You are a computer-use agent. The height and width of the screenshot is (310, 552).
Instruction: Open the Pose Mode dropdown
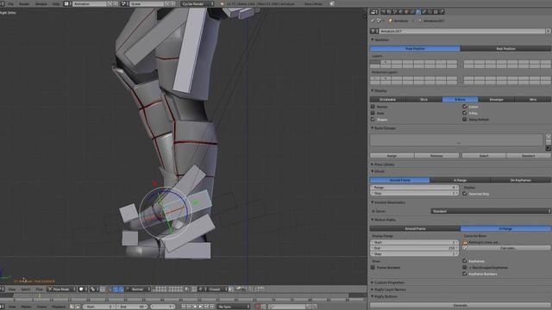pos(61,289)
